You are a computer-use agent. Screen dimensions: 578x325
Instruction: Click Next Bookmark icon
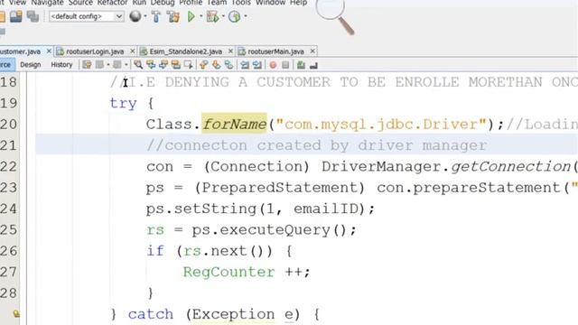[216, 65]
